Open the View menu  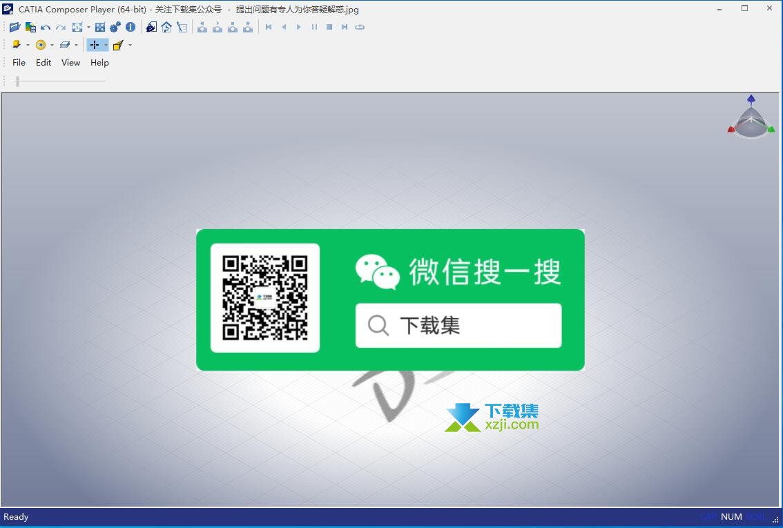point(70,63)
